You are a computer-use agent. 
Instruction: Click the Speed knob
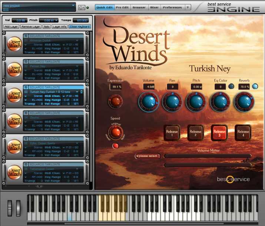tap(115, 132)
